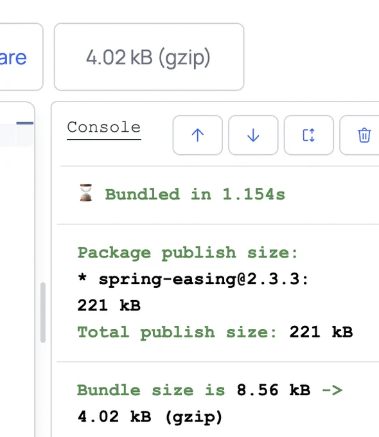Screen dimensions: 379x437
Task: Click the scroll-to-top up arrow icon
Action: coord(198,135)
